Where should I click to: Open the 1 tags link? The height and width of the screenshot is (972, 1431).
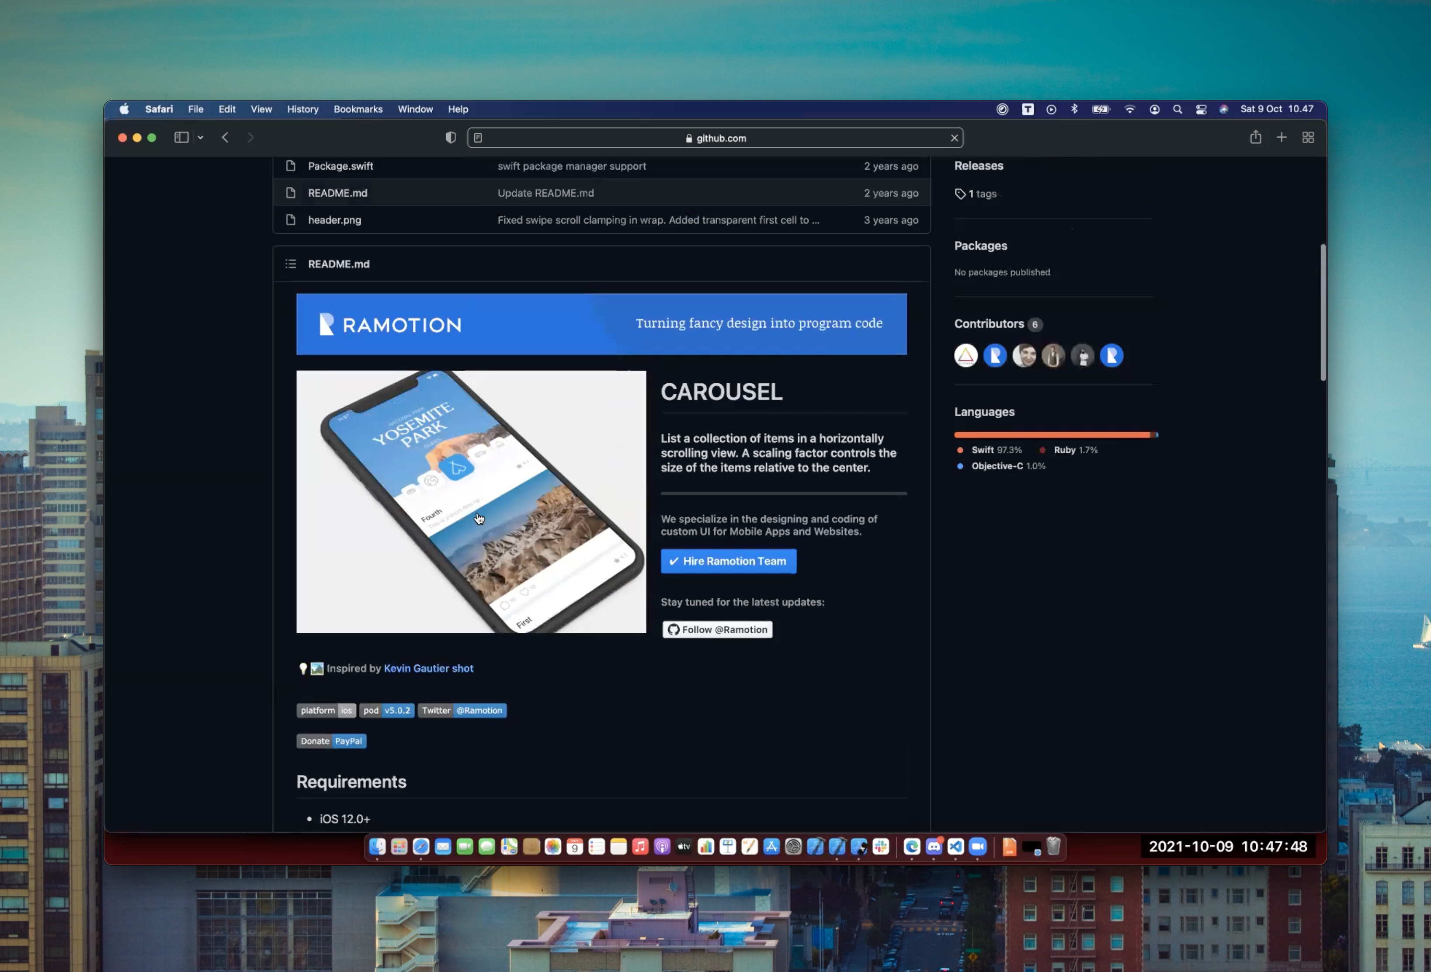(976, 194)
